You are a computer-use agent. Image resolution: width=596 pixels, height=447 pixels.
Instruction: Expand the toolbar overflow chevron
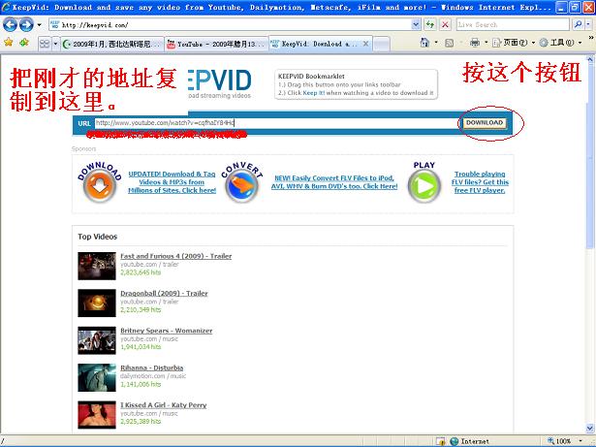tap(591, 38)
